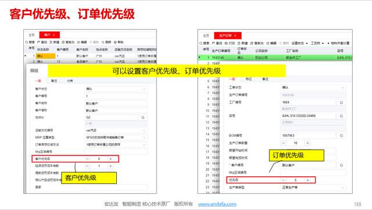Click the 客户名称 input field

point(116,103)
